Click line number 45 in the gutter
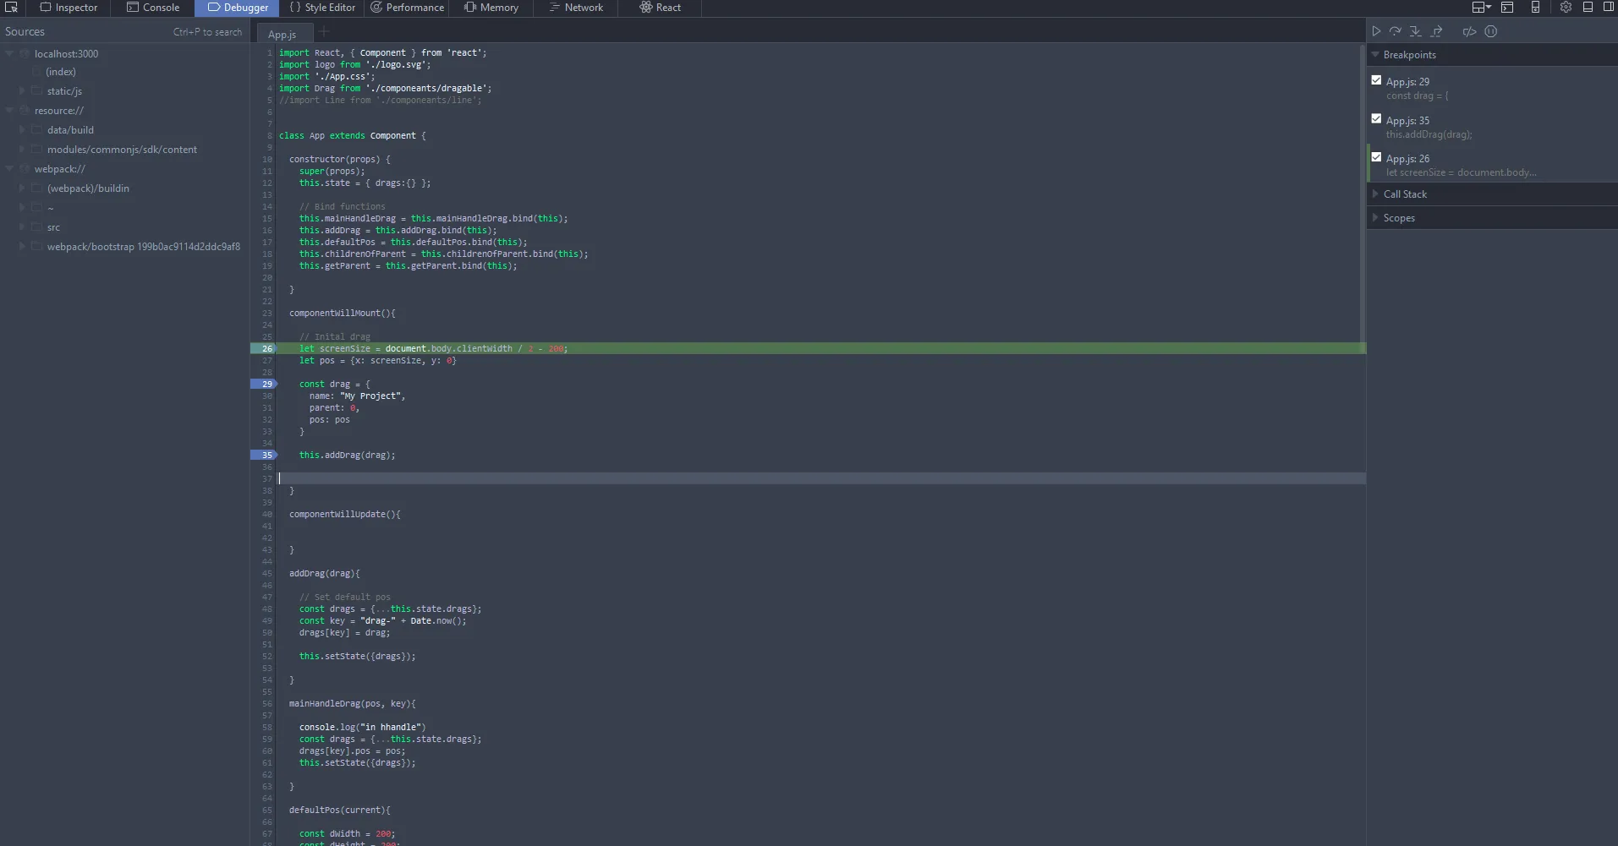Image resolution: width=1618 pixels, height=846 pixels. [x=267, y=573]
